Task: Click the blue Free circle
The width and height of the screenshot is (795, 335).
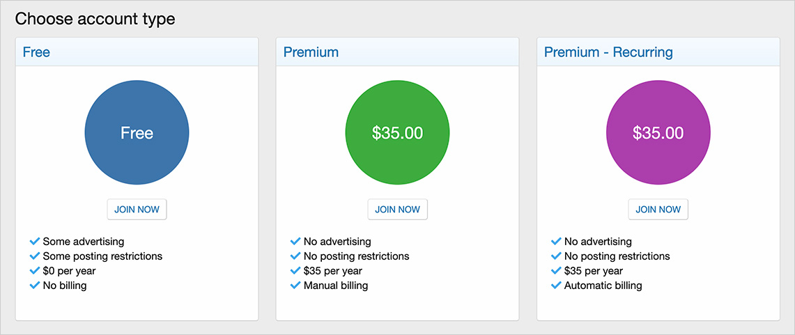Action: (x=137, y=133)
